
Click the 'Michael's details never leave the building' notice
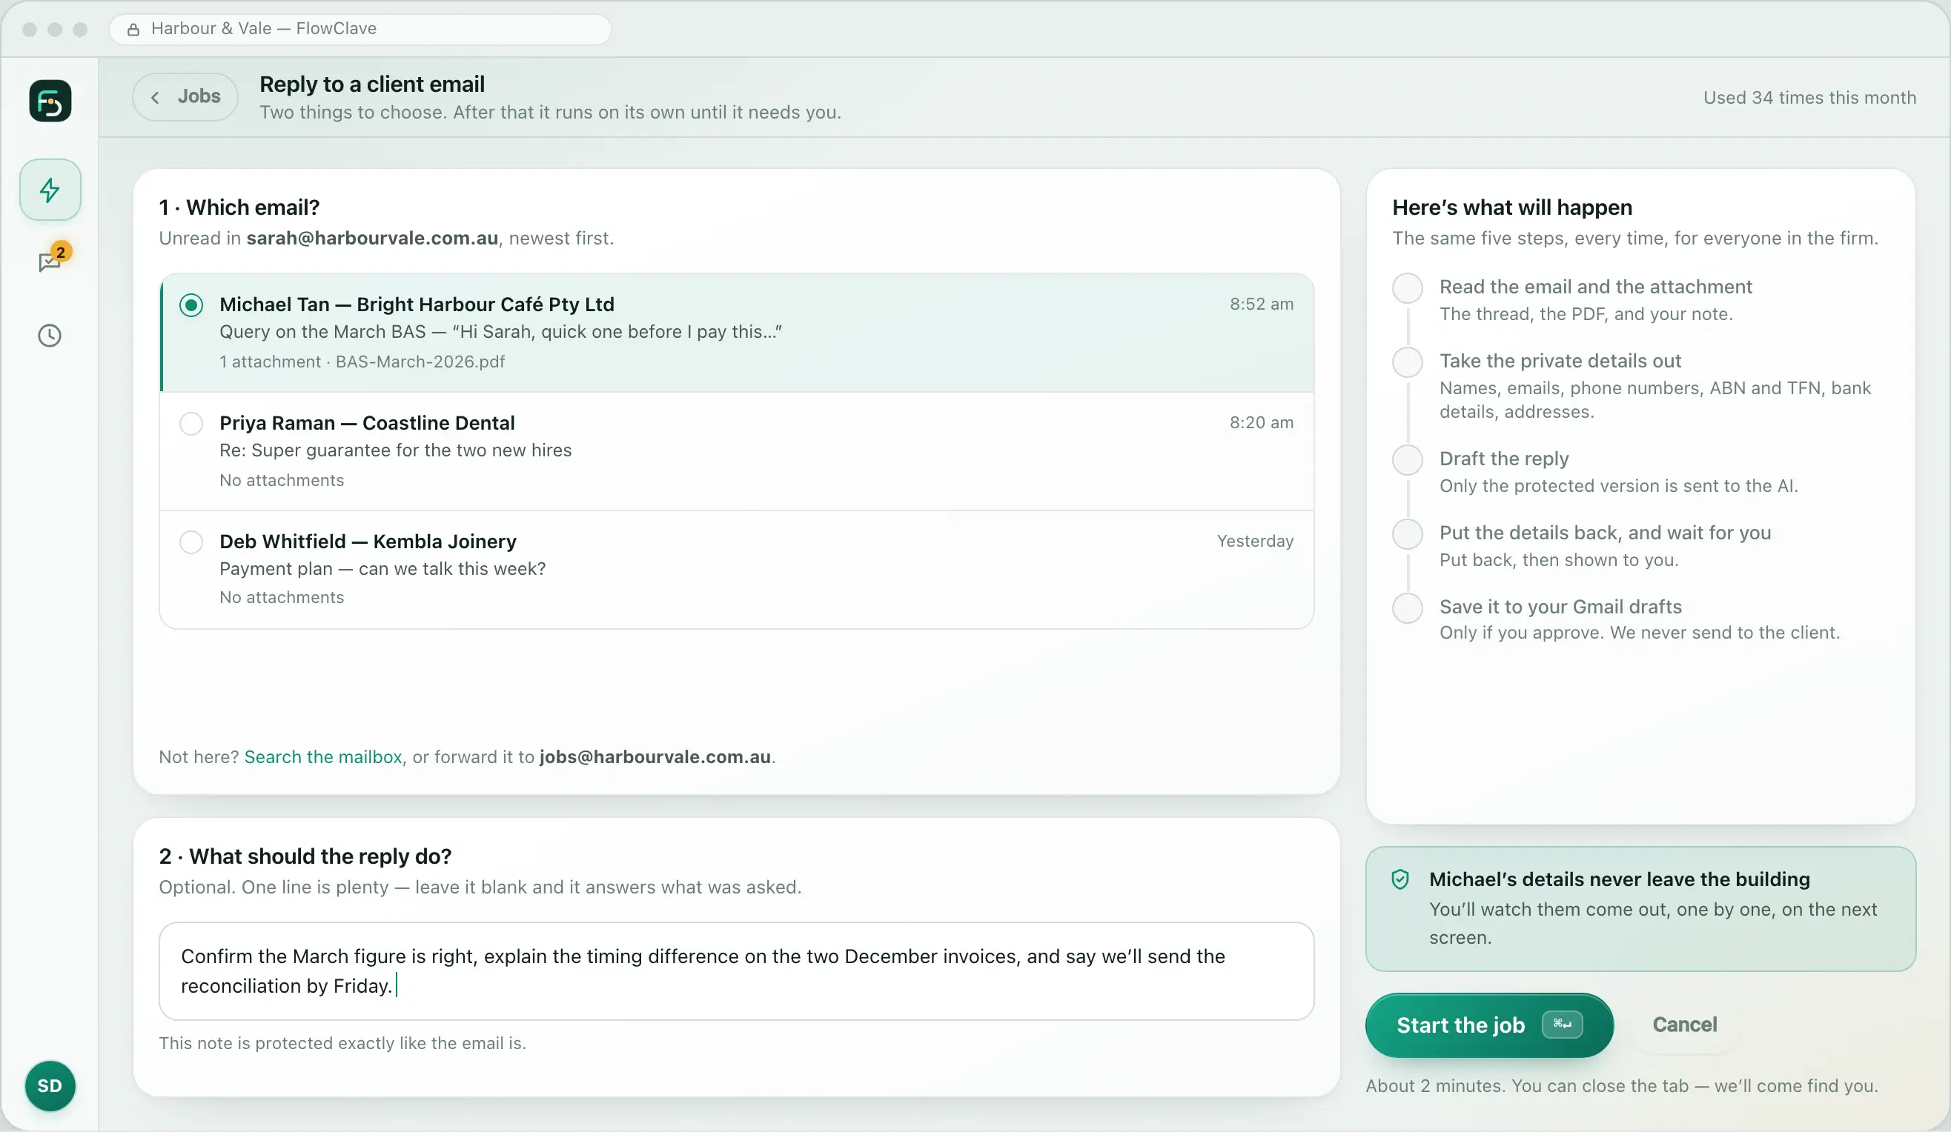tap(1640, 909)
